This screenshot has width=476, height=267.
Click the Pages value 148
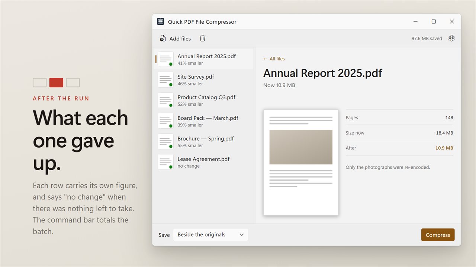[449, 118]
